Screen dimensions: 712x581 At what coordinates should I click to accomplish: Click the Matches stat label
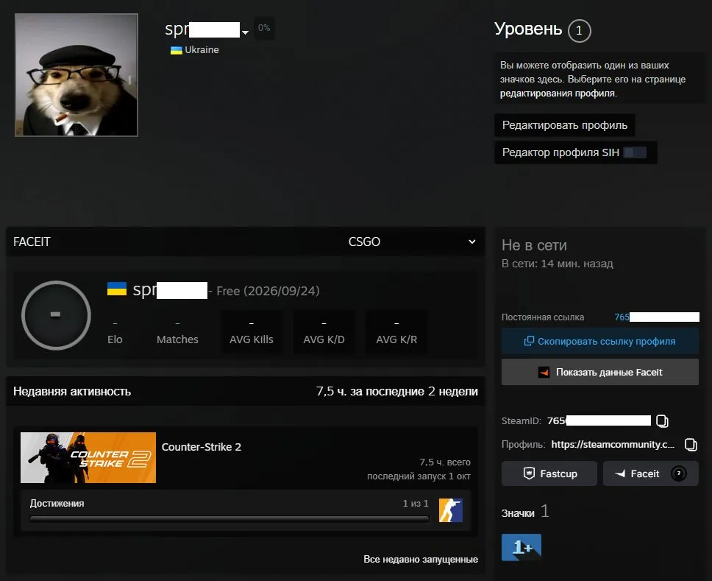[x=177, y=339]
